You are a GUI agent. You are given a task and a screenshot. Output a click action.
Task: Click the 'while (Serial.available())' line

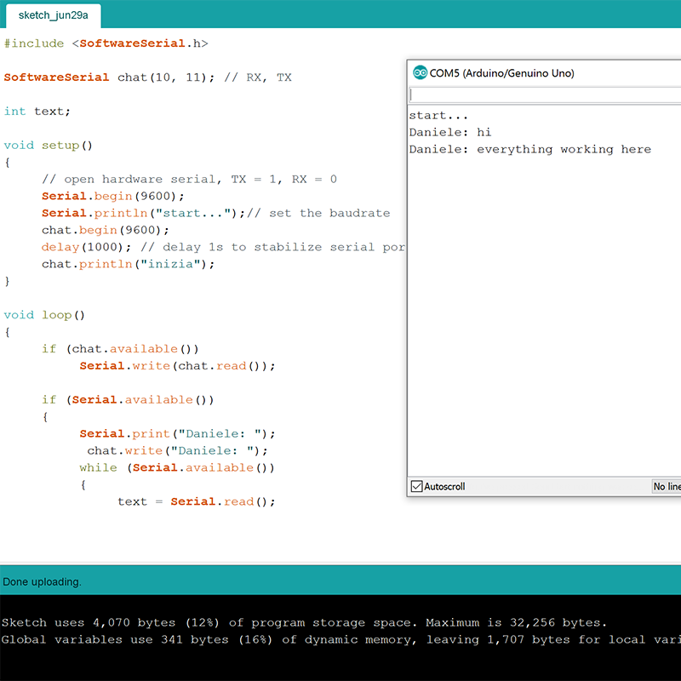177,467
